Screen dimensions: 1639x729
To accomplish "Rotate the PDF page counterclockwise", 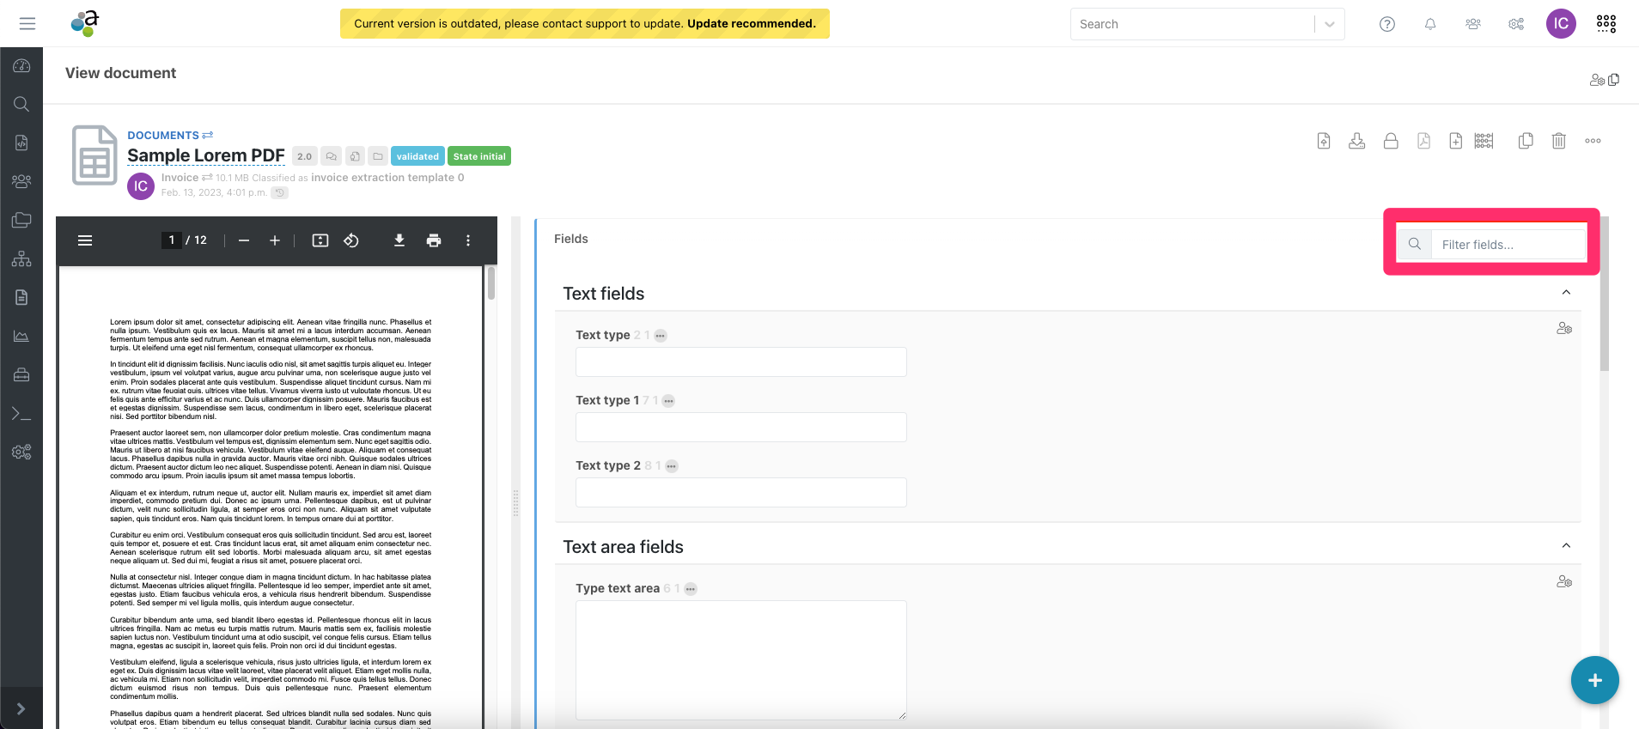I will pos(351,240).
